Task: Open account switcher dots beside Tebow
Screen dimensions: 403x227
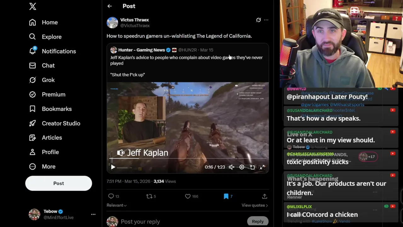Action: tap(93, 214)
